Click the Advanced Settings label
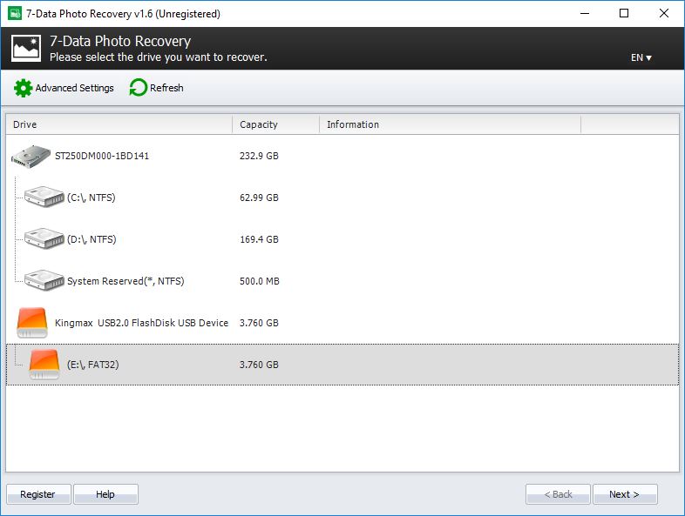This screenshot has height=516, width=685. 74,88
